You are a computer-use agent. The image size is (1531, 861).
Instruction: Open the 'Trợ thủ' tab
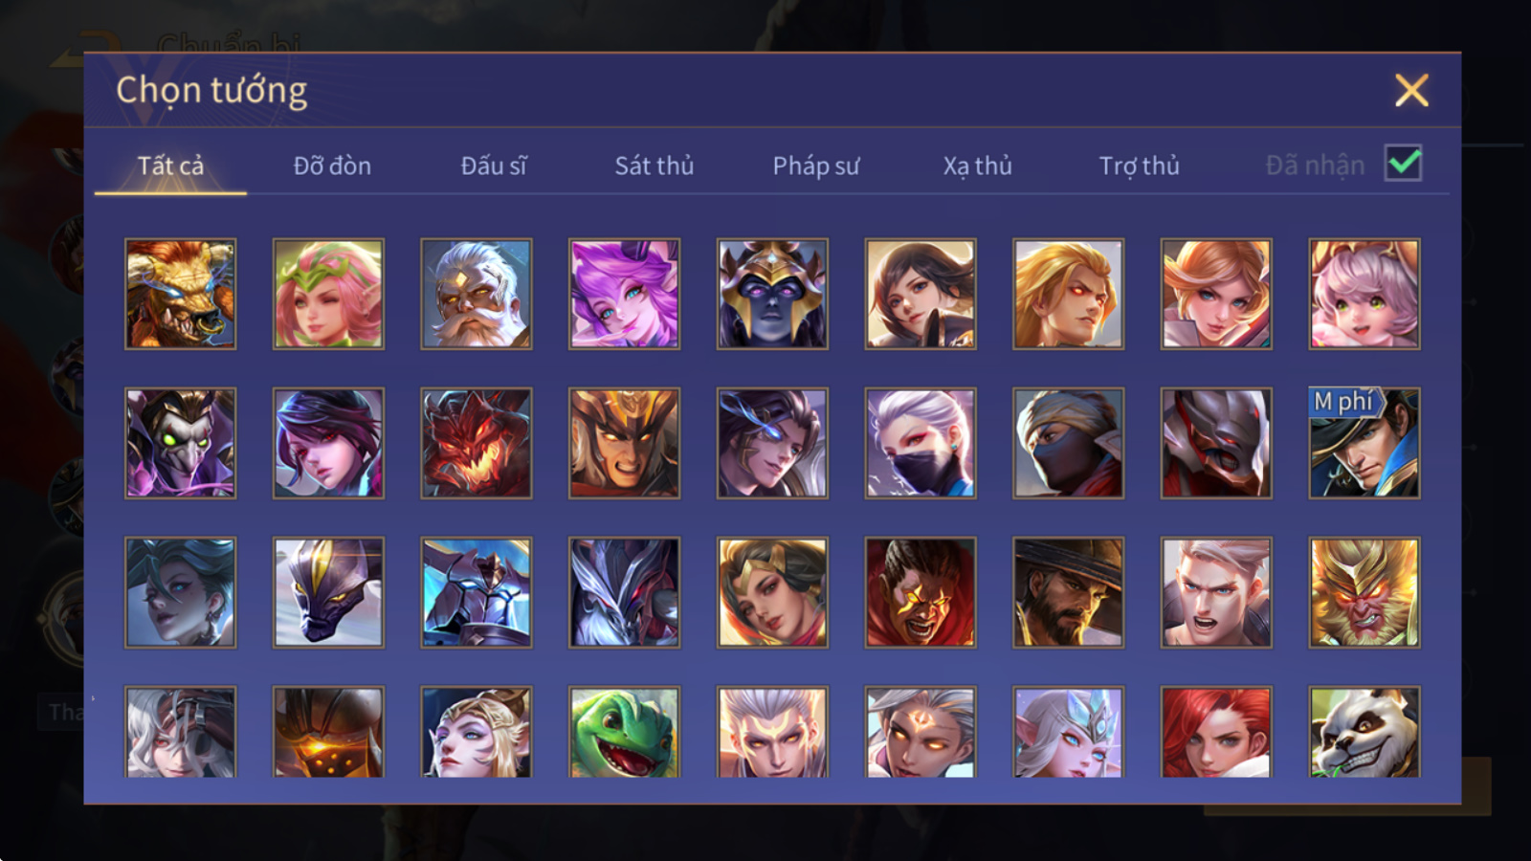[1139, 166]
